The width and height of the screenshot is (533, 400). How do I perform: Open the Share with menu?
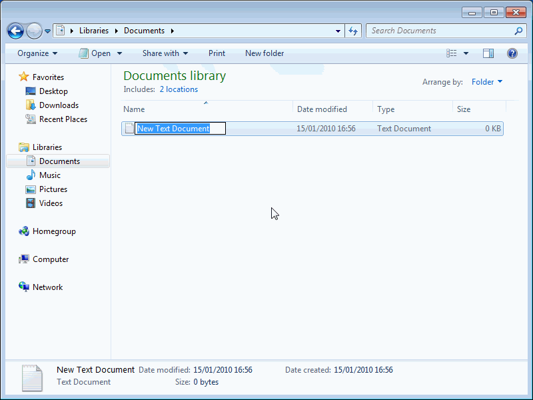click(165, 53)
